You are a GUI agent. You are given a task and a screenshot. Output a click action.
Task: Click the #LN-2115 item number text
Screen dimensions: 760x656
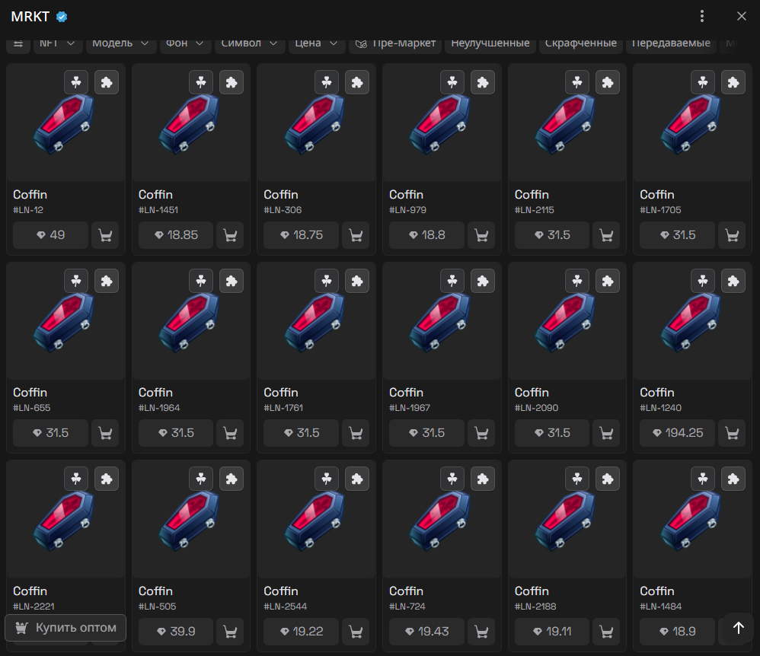[x=534, y=210]
